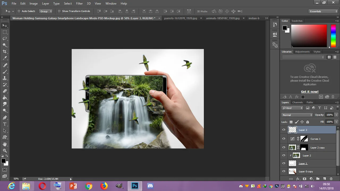Select the Dodge tool
Image resolution: width=340 pixels, height=191 pixels.
coord(5,111)
